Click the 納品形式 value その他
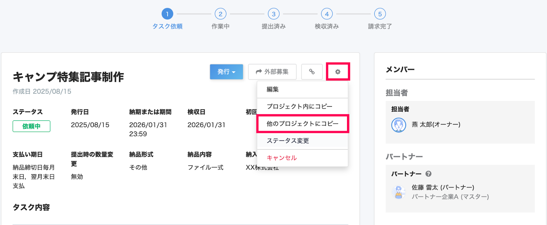The image size is (547, 225). tap(138, 167)
